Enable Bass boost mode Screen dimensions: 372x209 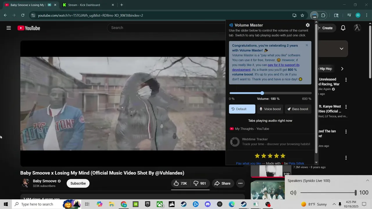[298, 109]
